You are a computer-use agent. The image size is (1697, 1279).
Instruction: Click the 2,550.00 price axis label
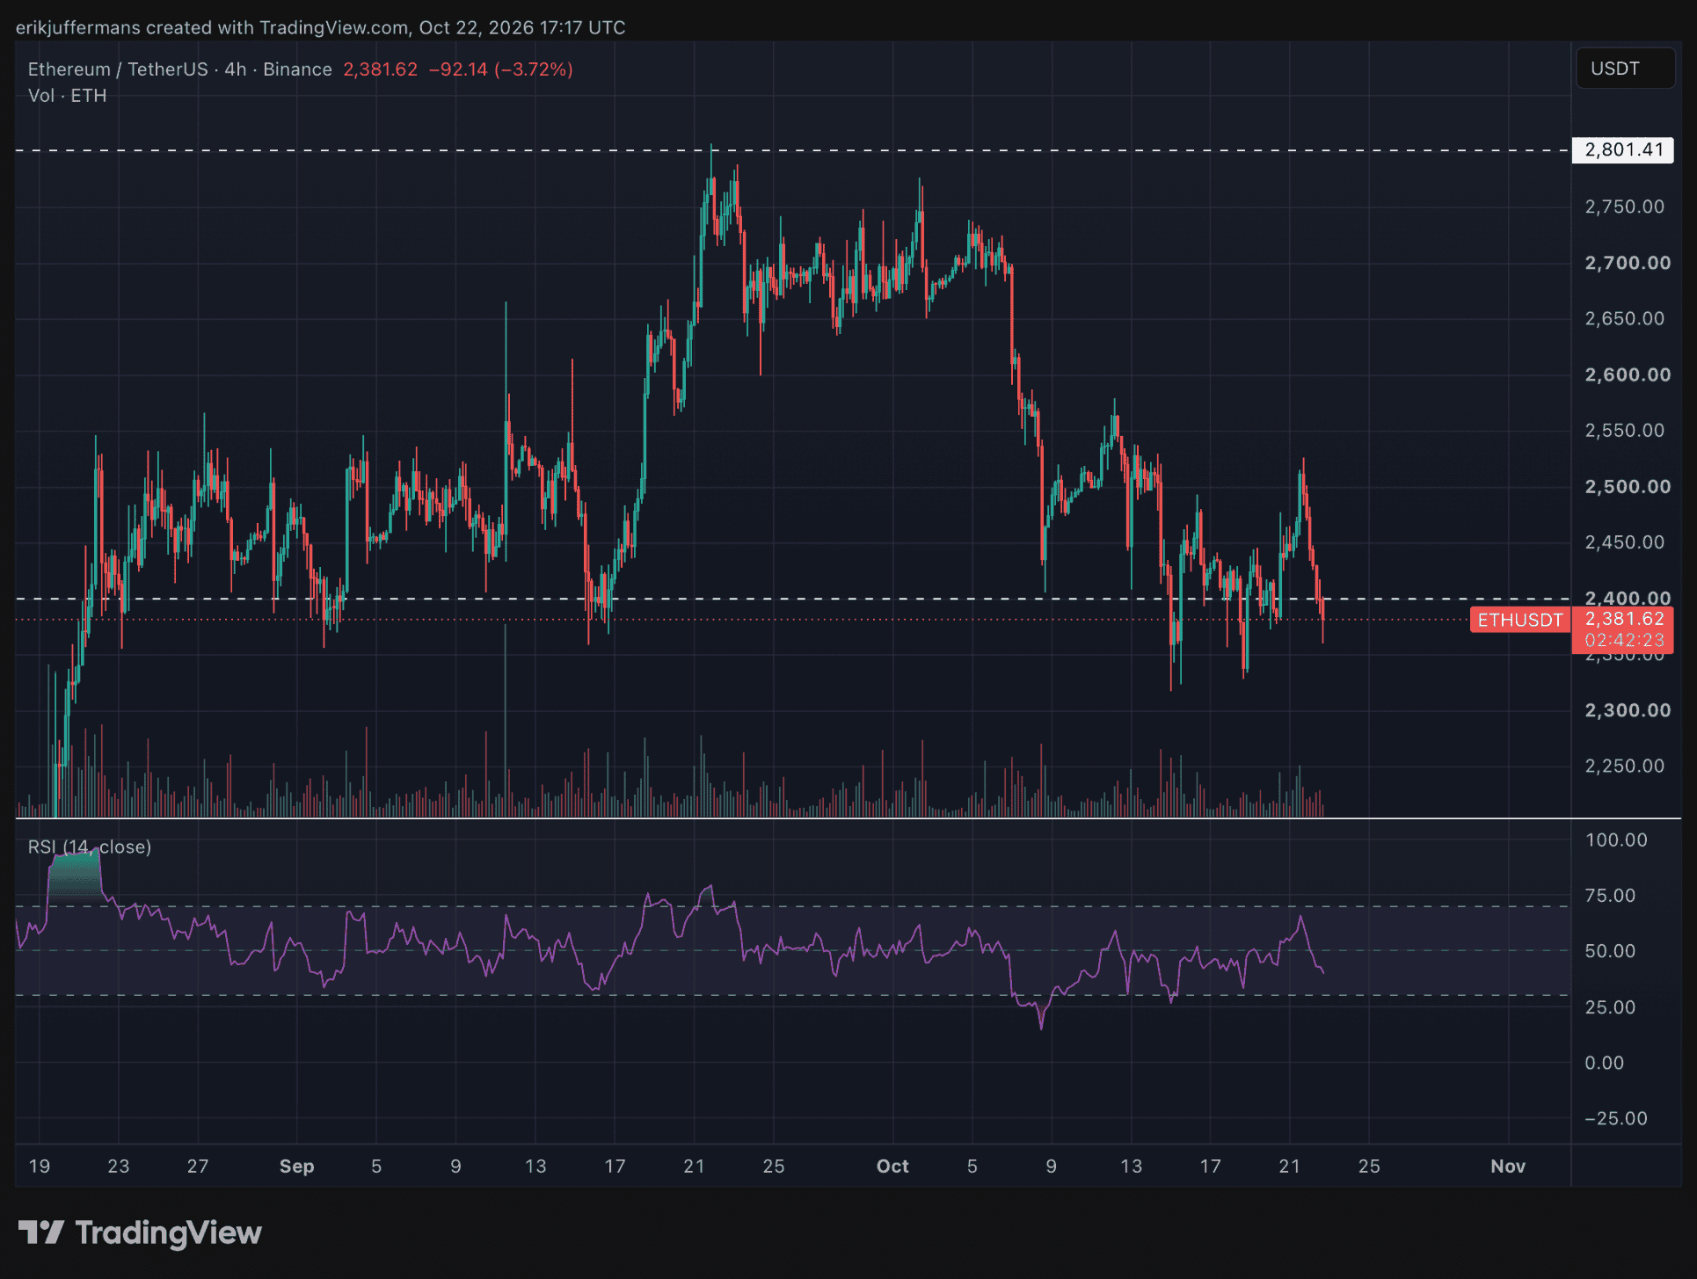coord(1624,431)
